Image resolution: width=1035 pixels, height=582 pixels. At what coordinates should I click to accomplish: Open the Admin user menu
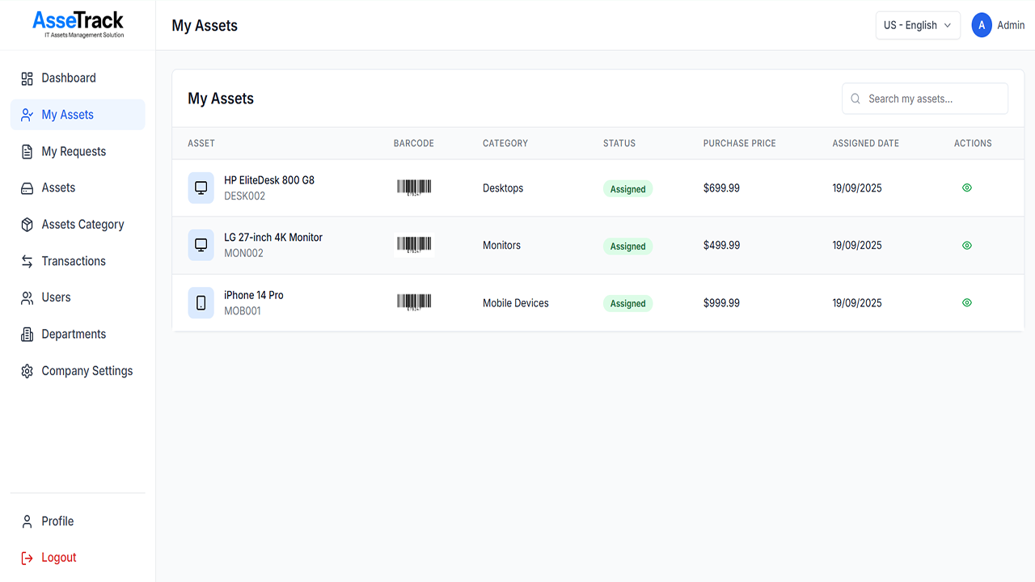tap(1010, 25)
